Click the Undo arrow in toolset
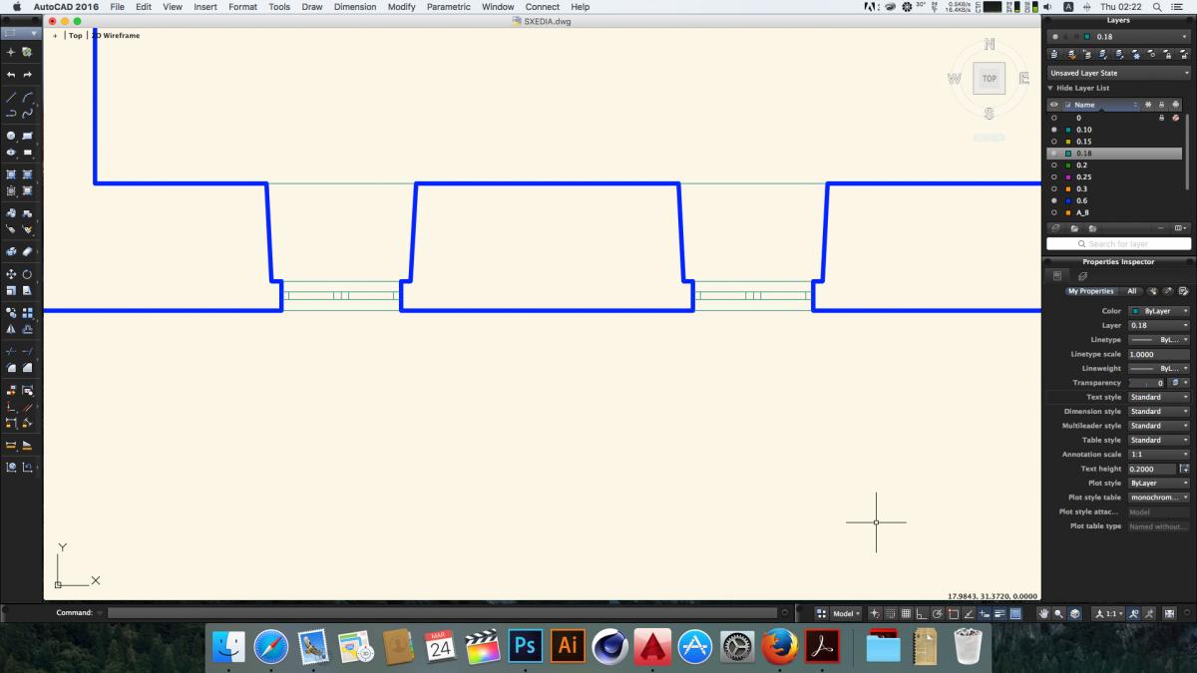 pyautogui.click(x=11, y=75)
